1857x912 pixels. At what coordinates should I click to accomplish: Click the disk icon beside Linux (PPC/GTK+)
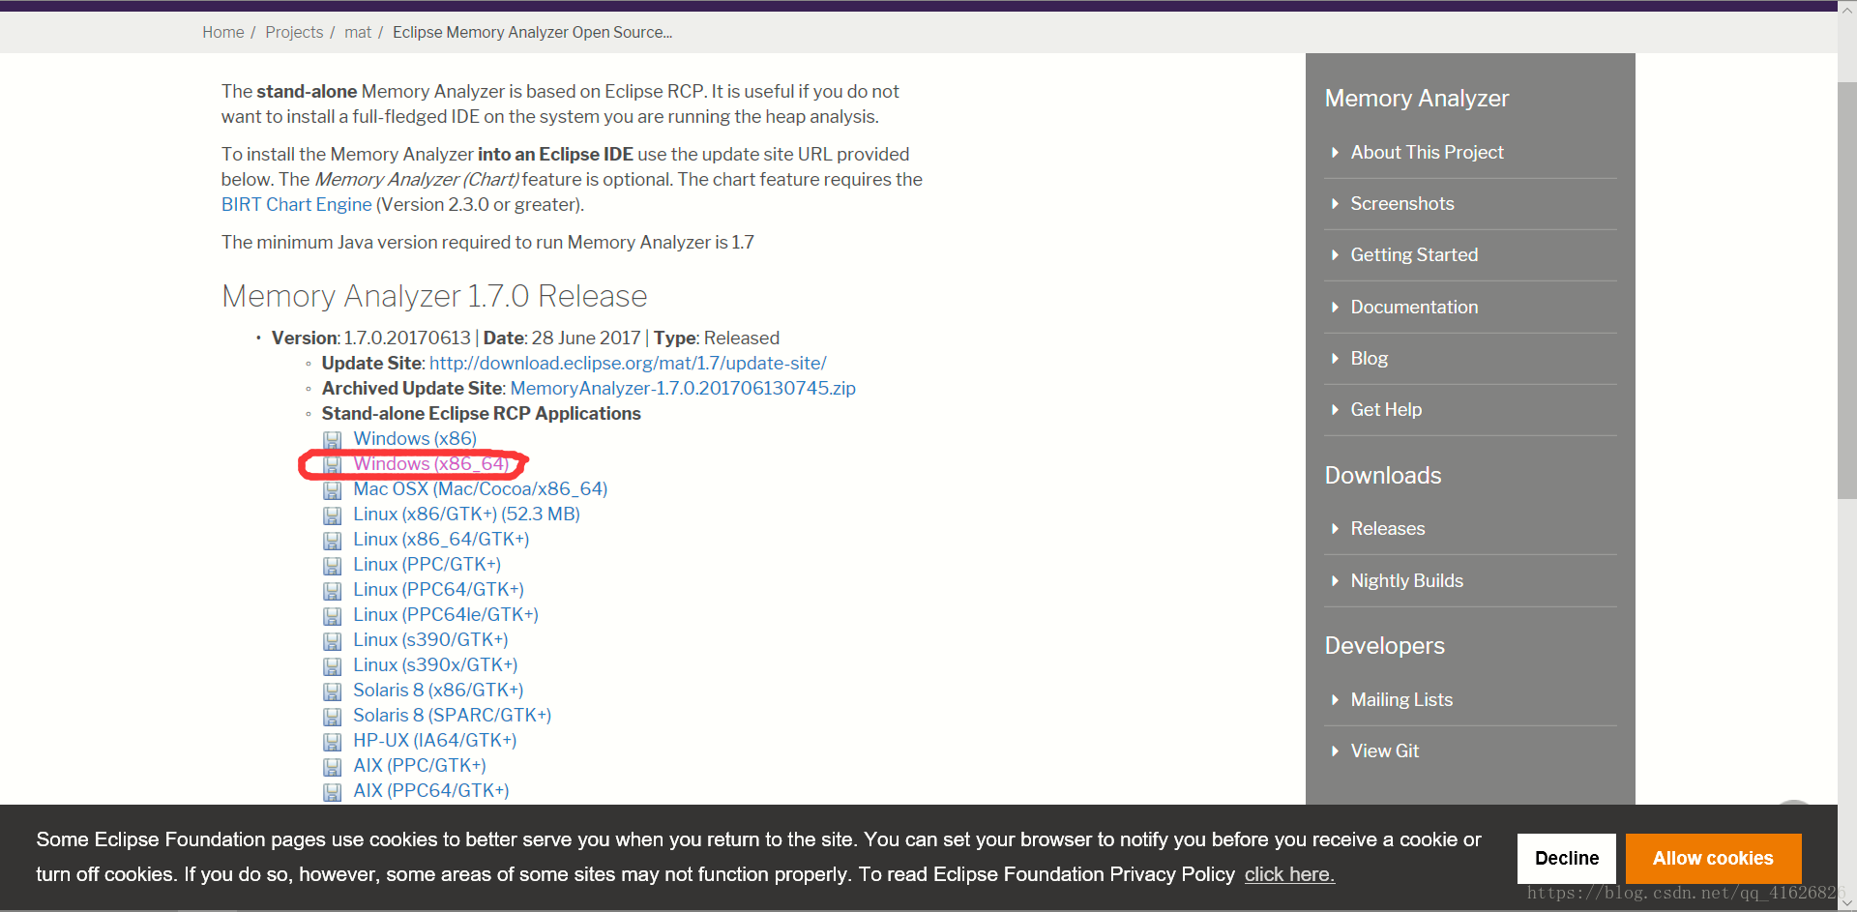tap(332, 566)
